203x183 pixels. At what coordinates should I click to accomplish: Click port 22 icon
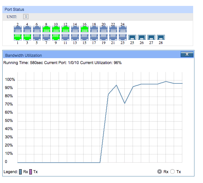coord(113,29)
